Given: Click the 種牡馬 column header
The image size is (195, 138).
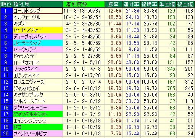Looking at the screenshot, I should tap(38, 4).
